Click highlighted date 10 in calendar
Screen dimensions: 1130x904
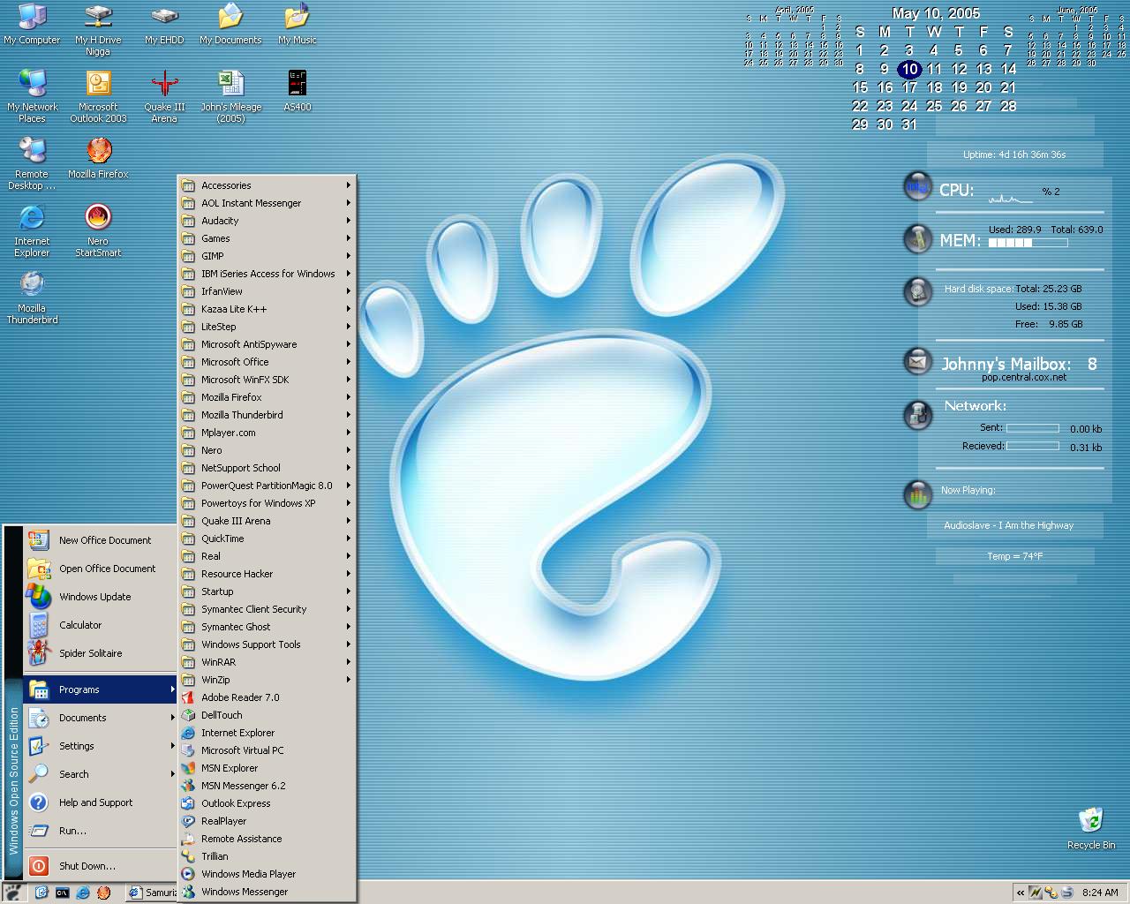click(x=909, y=69)
